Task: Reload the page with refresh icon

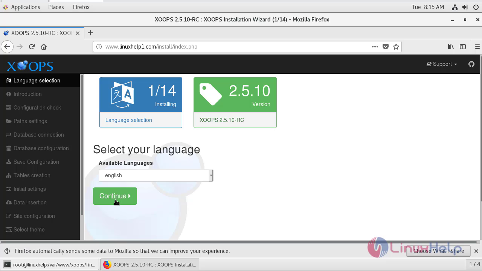Action: tap(32, 47)
